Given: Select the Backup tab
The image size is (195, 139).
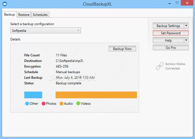Looking at the screenshot, I should point(9,15).
